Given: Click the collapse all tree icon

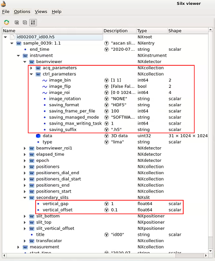Looking at the screenshot, I should tap(25, 23).
